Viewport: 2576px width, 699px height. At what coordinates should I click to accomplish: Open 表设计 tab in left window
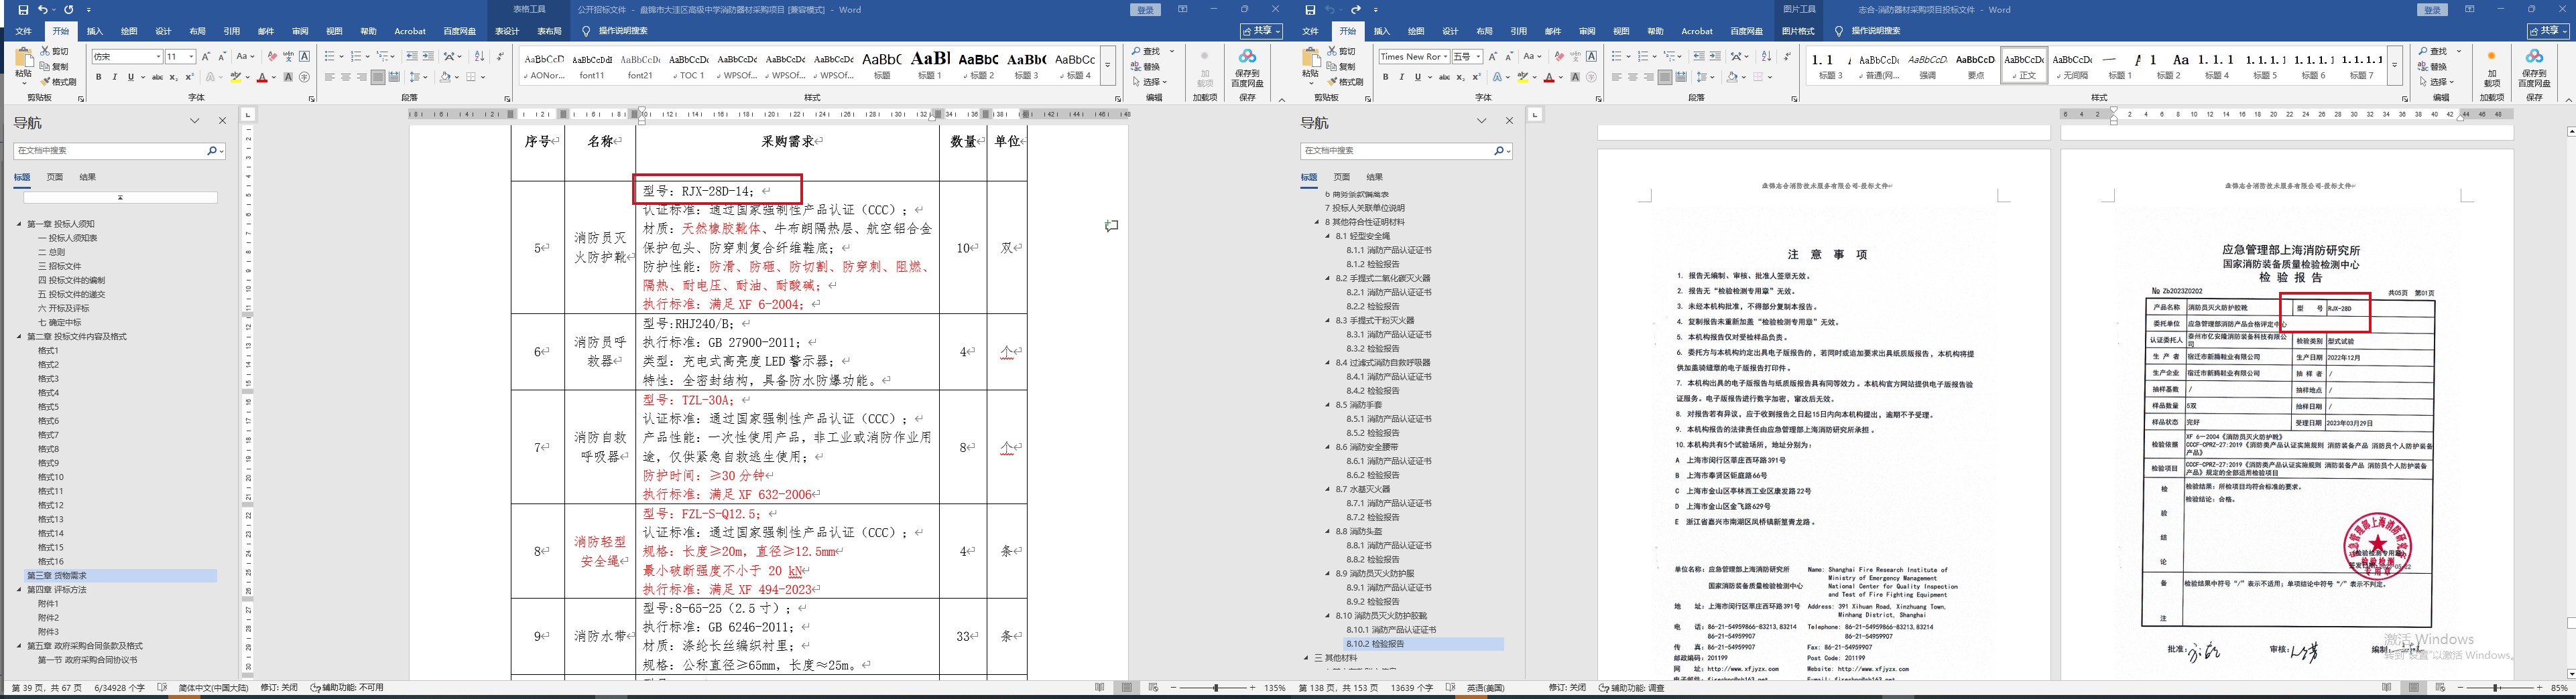(x=507, y=31)
